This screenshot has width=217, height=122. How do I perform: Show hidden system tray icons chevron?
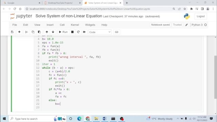[178, 119]
